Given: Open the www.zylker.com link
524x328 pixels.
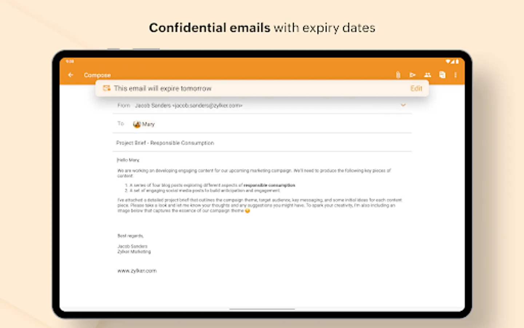Looking at the screenshot, I should (136, 270).
